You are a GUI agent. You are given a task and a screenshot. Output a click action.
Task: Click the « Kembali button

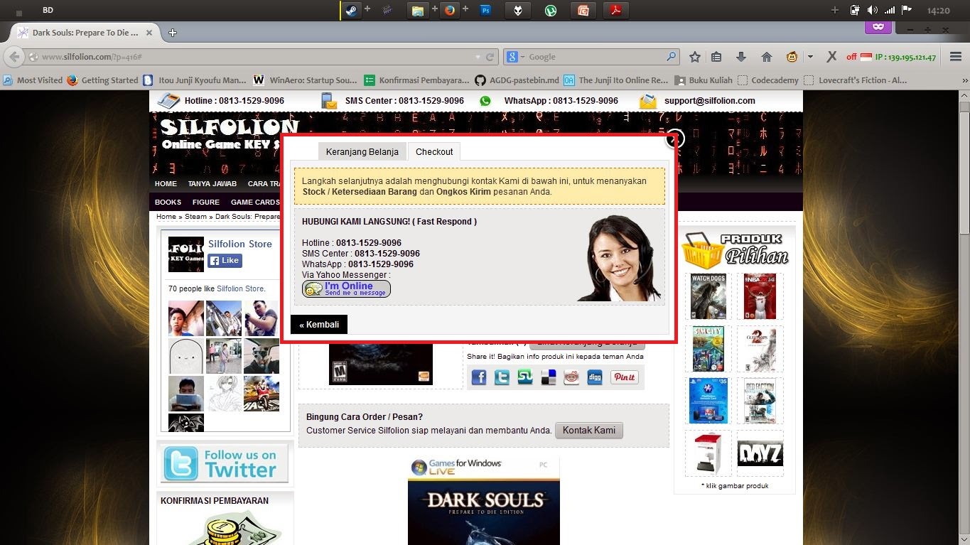tap(319, 325)
